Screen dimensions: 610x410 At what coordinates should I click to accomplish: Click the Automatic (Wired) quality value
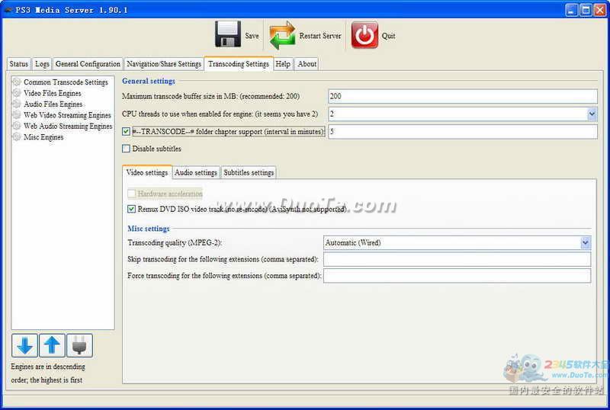353,242
